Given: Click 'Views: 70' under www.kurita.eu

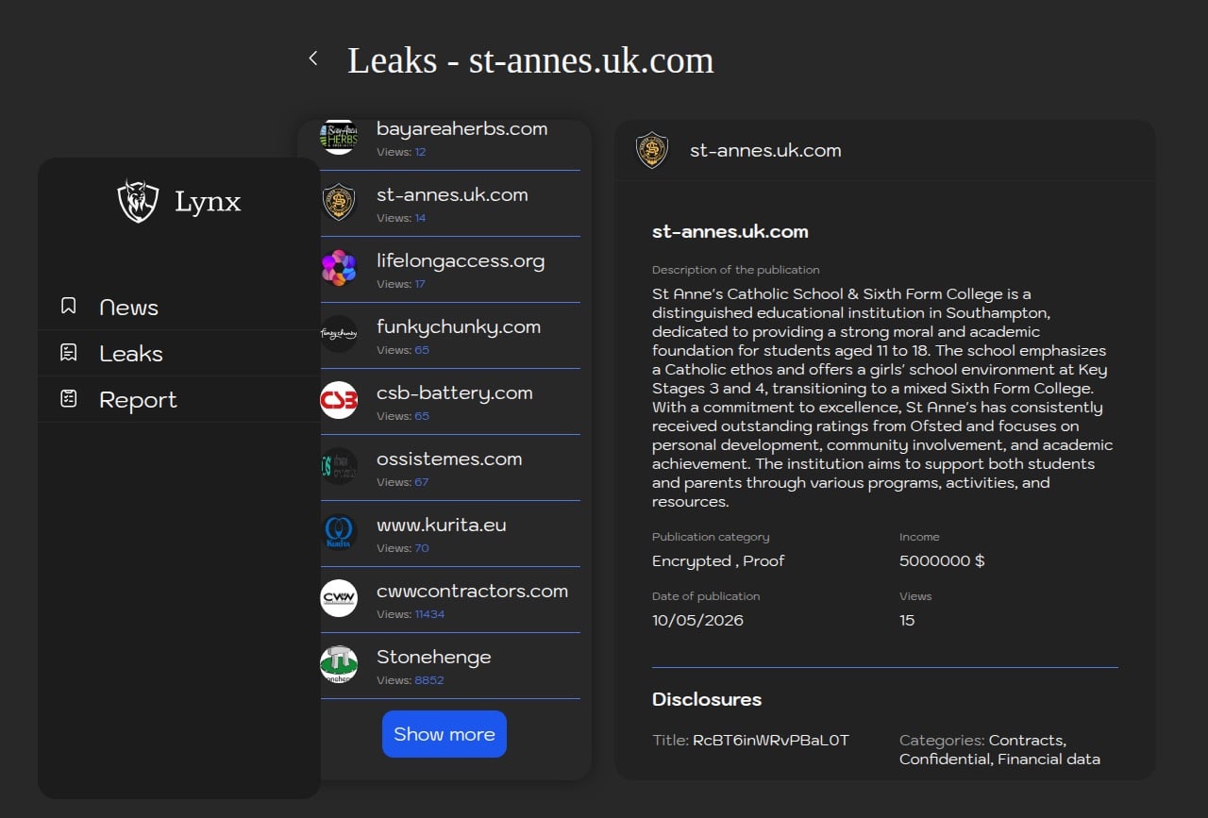Looking at the screenshot, I should [402, 548].
